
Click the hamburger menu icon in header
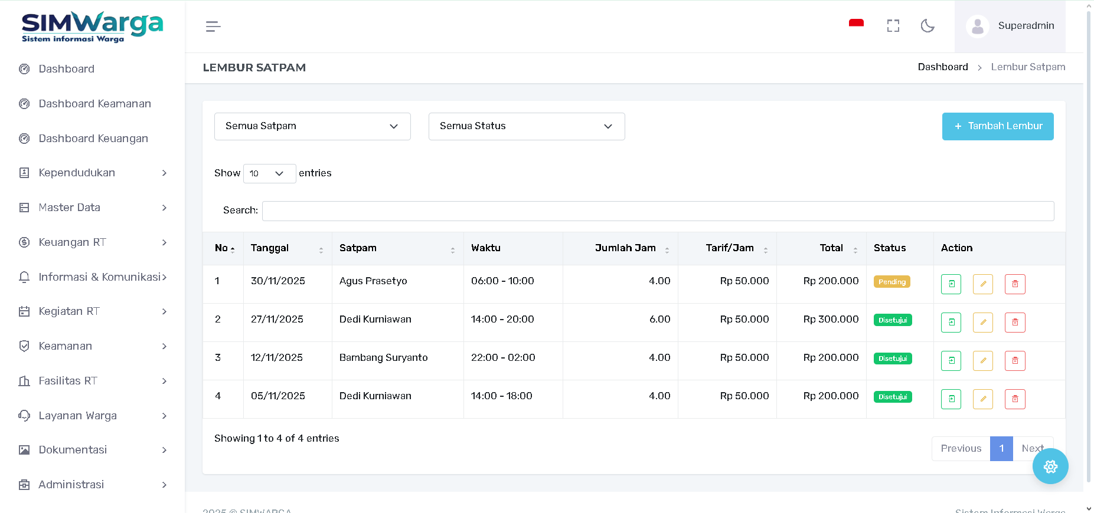point(213,27)
